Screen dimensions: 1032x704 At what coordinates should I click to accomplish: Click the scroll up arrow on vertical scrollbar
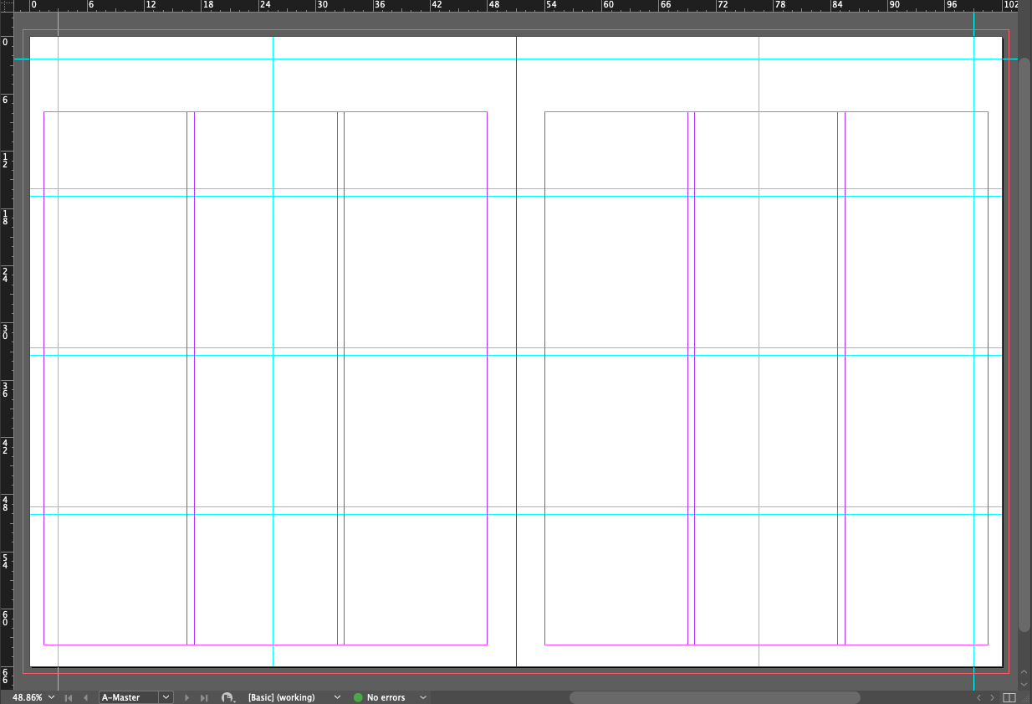tap(1024, 672)
